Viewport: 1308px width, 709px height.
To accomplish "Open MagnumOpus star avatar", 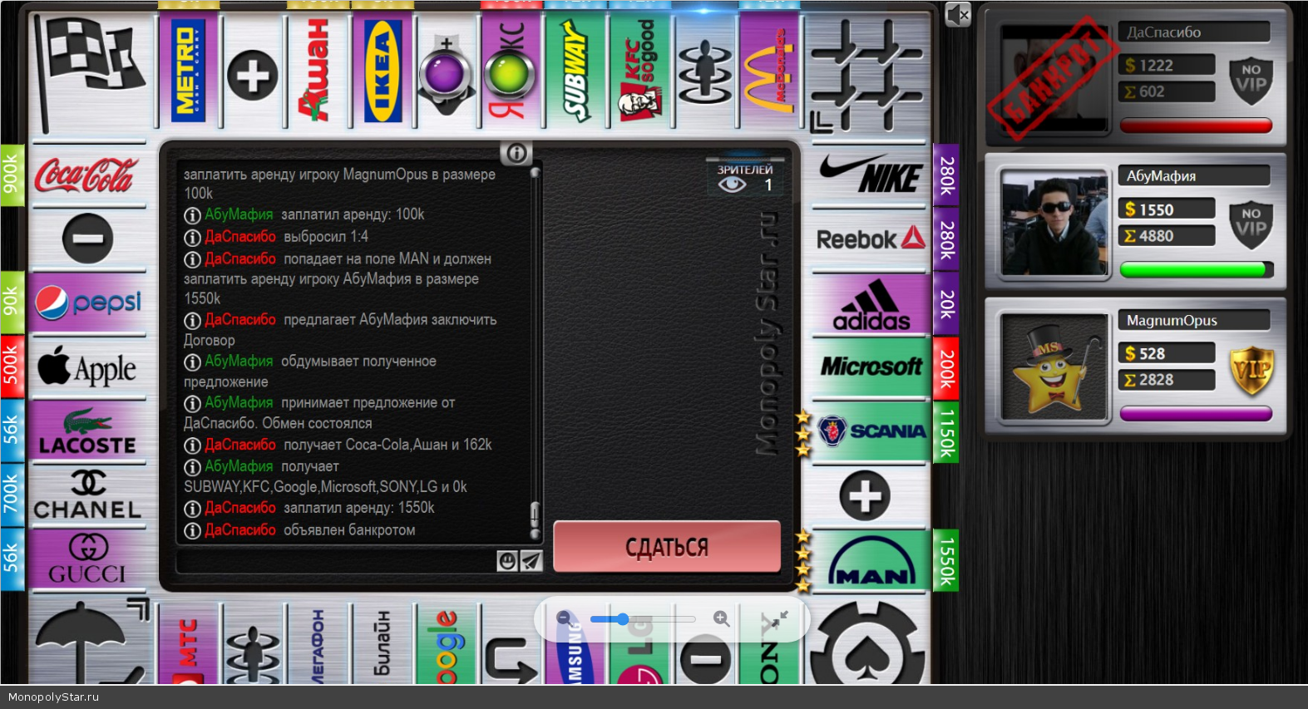I will (1054, 367).
